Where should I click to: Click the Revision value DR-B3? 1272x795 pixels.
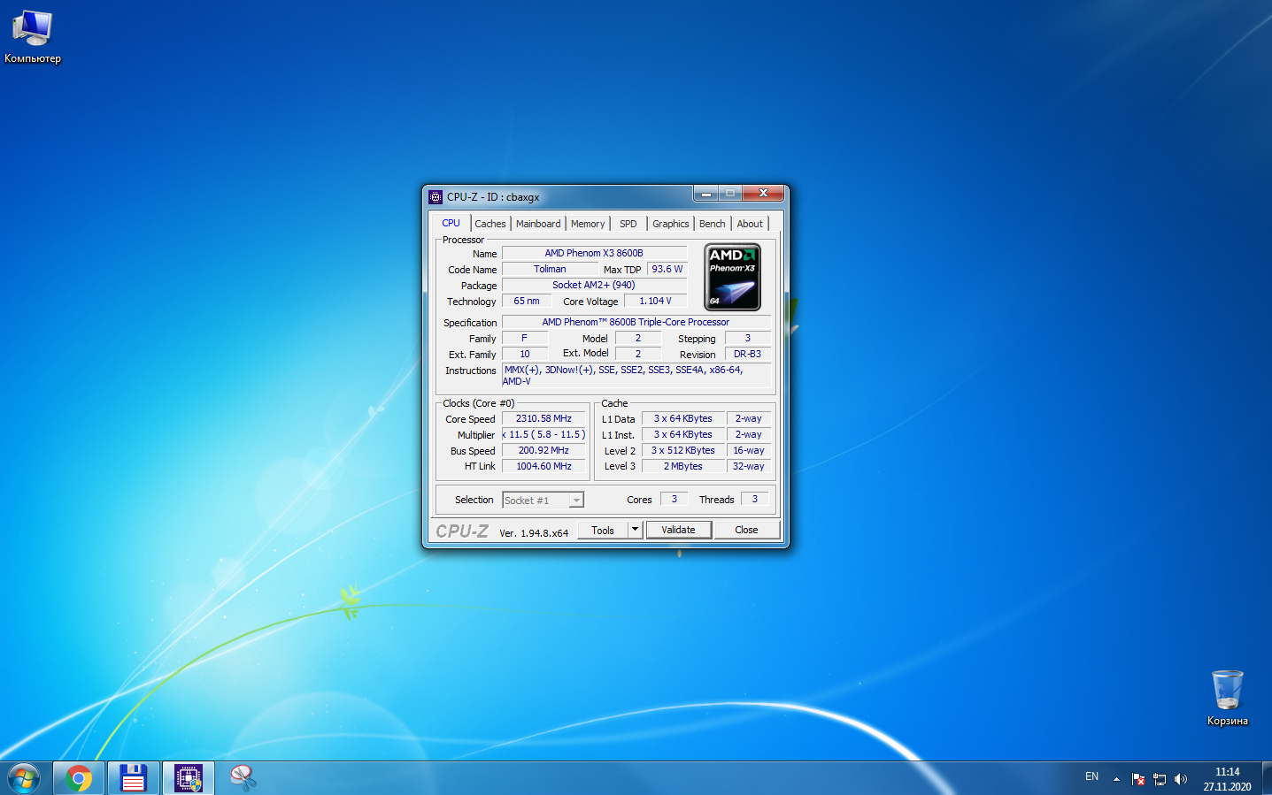click(x=747, y=354)
